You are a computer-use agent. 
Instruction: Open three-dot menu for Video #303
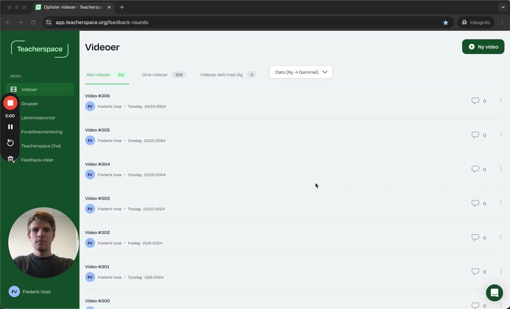coord(501,203)
